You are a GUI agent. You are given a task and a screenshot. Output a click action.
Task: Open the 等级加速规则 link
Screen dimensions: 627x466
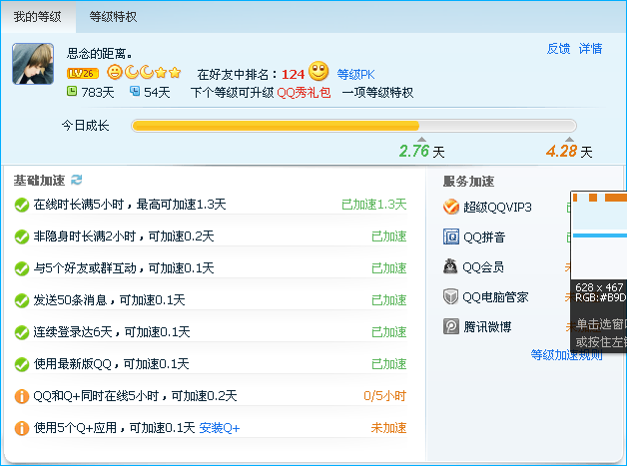(x=566, y=354)
